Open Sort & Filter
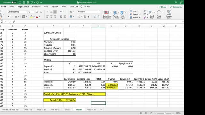205x115 pixels. [x=152, y=14]
